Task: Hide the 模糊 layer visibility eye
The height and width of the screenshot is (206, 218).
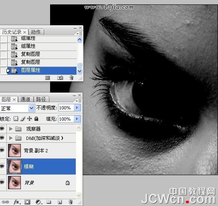Action: (2, 166)
